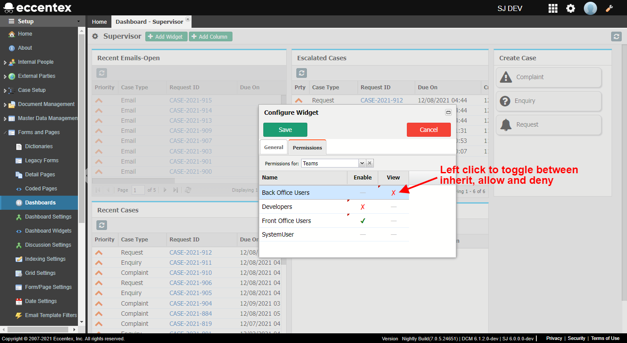
Task: Click the Date Settings calendar icon
Action: (x=19, y=301)
